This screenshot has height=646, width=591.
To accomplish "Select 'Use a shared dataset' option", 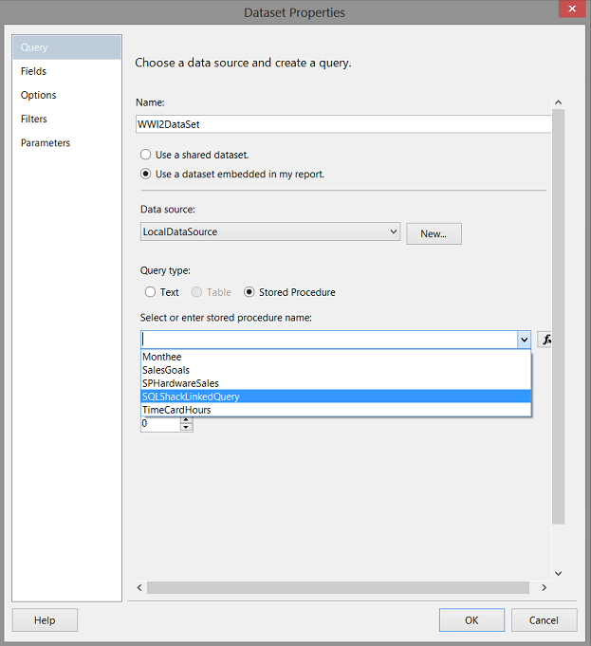I will pyautogui.click(x=146, y=155).
